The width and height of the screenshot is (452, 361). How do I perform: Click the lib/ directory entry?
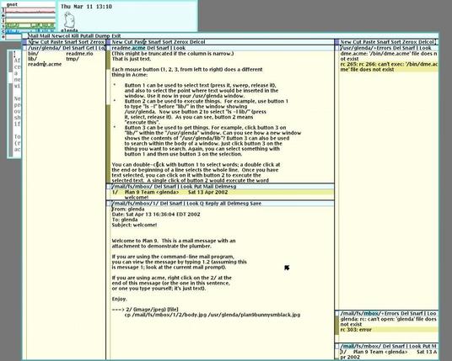pyautogui.click(x=32, y=59)
